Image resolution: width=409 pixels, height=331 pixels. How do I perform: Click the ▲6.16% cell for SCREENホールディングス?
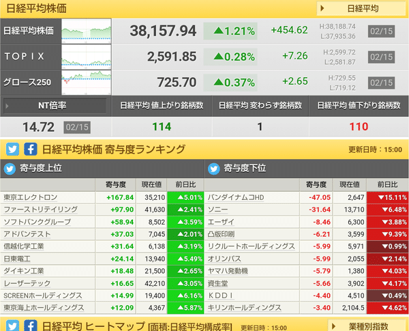point(185,296)
